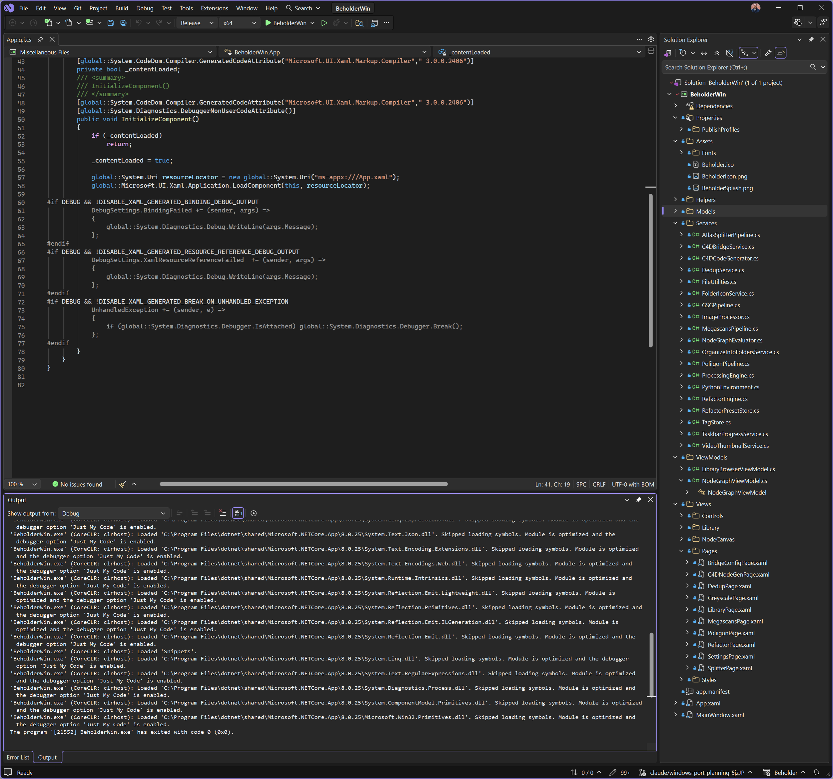
Task: Start debugging with the BeholderWin play button
Action: pyautogui.click(x=268, y=23)
